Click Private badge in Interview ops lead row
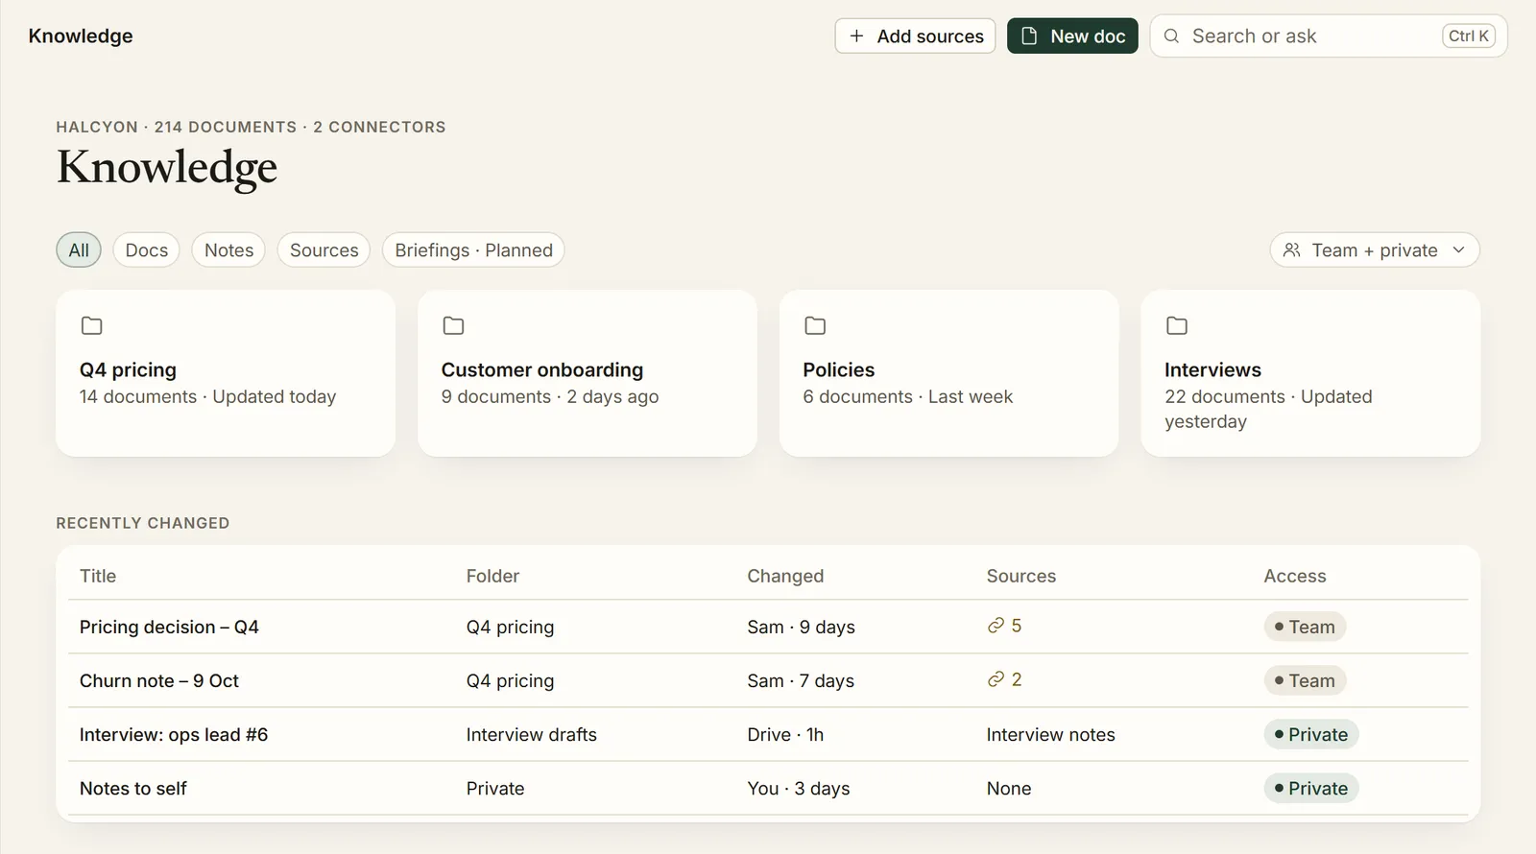Screen dimensions: 1536x854 click(x=1311, y=735)
